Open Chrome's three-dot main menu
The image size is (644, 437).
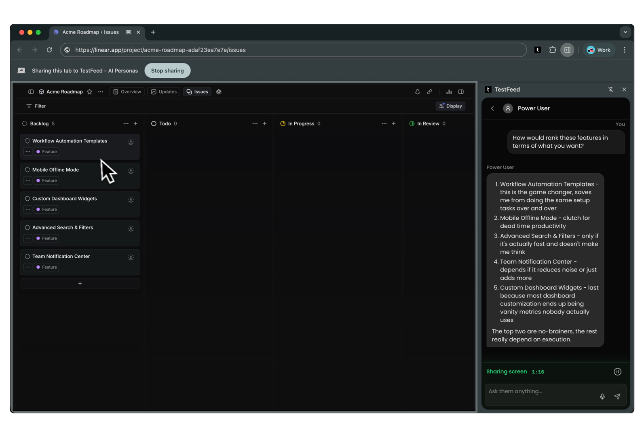click(x=625, y=50)
